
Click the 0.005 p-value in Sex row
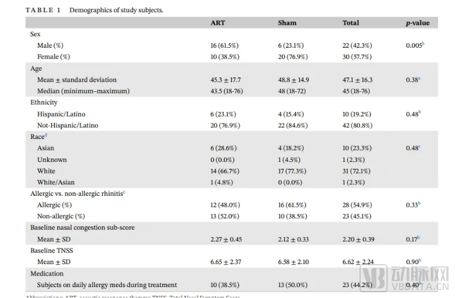click(x=415, y=45)
